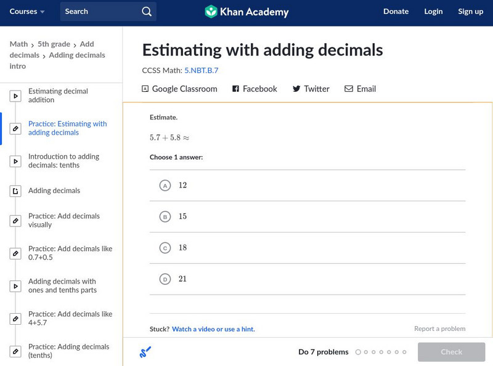Open the 5th grade breadcrumb
This screenshot has height=366, width=493.
click(x=55, y=44)
